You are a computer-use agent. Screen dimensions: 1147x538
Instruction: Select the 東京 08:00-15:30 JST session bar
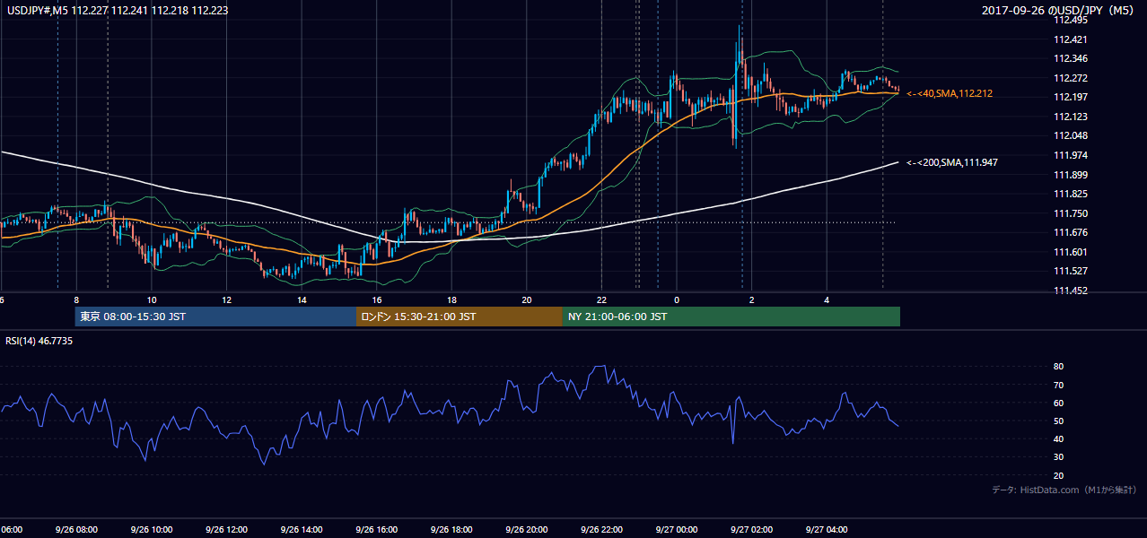pyautogui.click(x=215, y=317)
